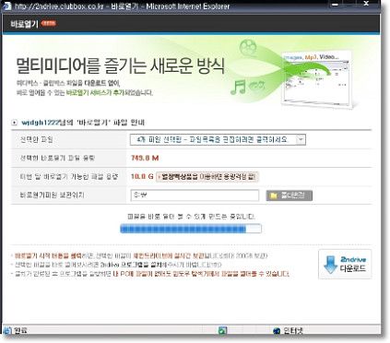The image size is (390, 343).
Task: Click the 인터넷 zone label in status bar
Action: pos(293,331)
